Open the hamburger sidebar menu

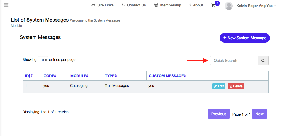click(x=6, y=5)
